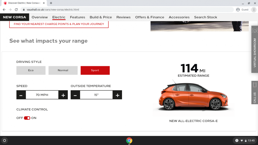Select Eco driving style
This screenshot has height=145, width=258.
click(x=31, y=70)
